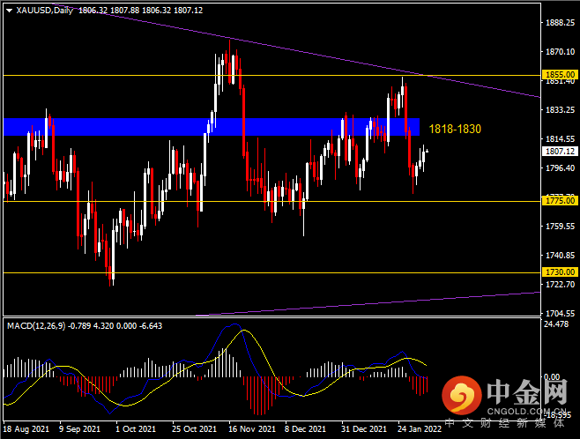This screenshot has width=580, height=439.
Task: Click the 31 Dec 2021 date label
Action: [x=364, y=429]
